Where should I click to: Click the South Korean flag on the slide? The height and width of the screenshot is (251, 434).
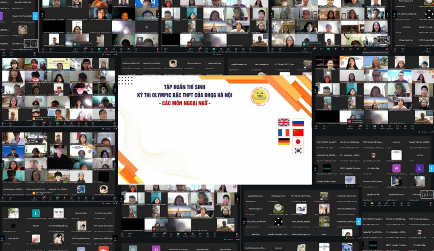298,151
